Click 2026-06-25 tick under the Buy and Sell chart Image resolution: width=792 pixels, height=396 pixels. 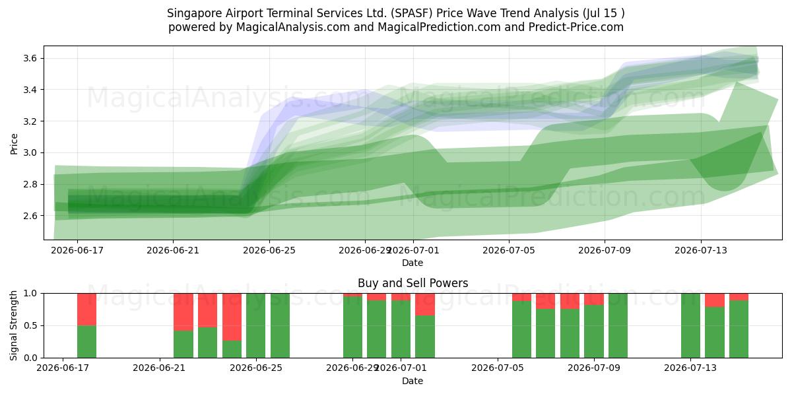[x=256, y=368]
